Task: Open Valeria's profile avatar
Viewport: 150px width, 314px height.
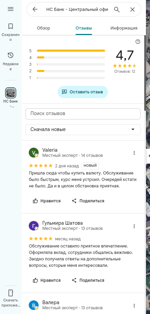Action: coord(34,153)
